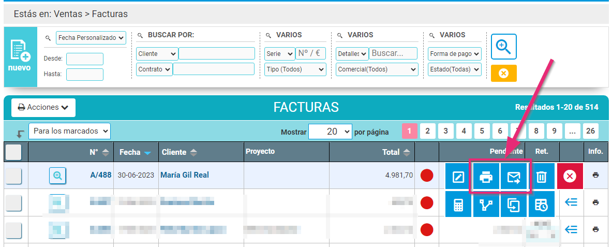
Task: Sort by Cliente column arrows
Action: (x=193, y=153)
